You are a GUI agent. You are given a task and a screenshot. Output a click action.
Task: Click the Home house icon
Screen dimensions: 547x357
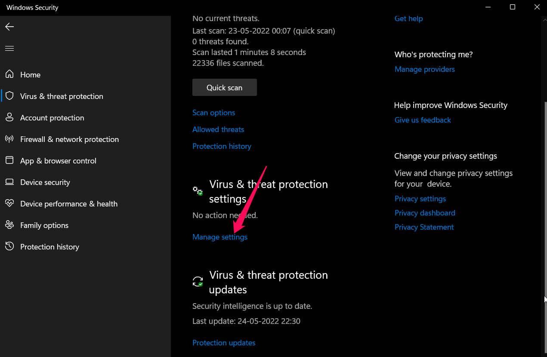(x=9, y=74)
